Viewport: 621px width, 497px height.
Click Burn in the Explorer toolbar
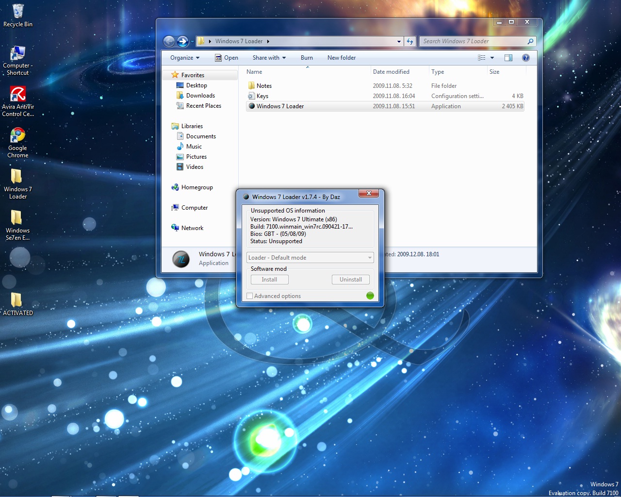point(307,58)
